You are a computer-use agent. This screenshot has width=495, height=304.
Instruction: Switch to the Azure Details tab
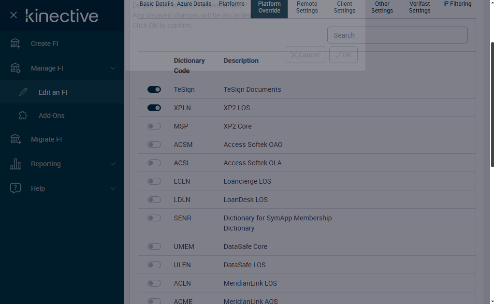coord(194,4)
